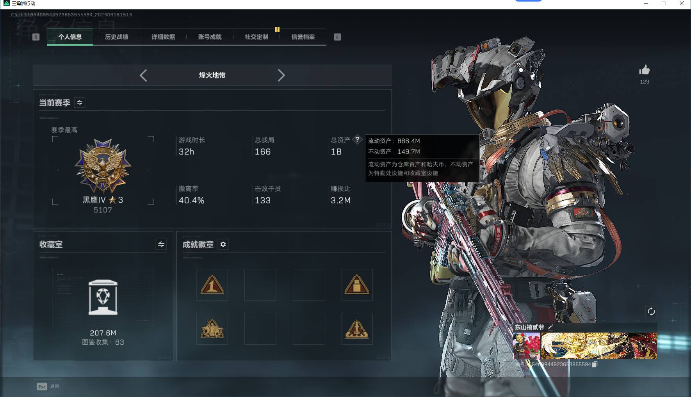This screenshot has height=397, width=691.
Task: Select the red triangle number 1 badge
Action: point(212,285)
